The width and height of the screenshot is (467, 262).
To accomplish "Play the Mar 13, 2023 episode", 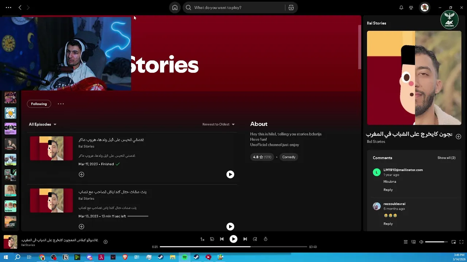I will (x=230, y=227).
